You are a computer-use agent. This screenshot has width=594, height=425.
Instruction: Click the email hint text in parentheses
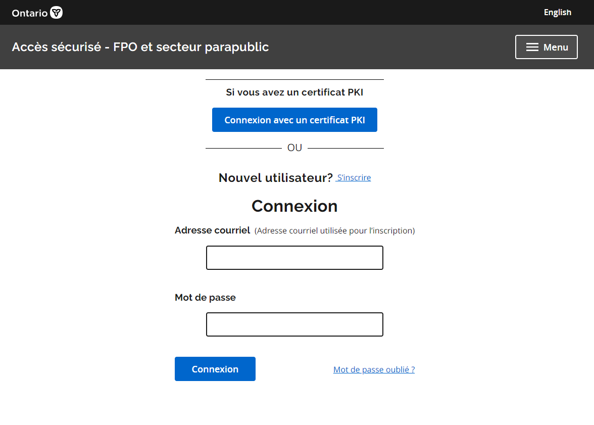click(334, 231)
